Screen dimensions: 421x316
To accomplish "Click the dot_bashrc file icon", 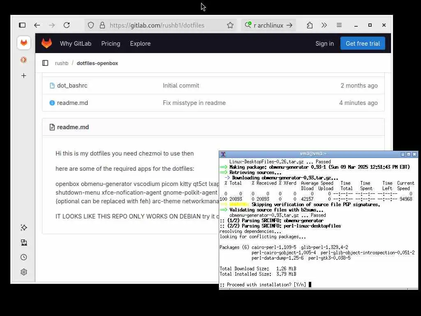I will coord(52,86).
